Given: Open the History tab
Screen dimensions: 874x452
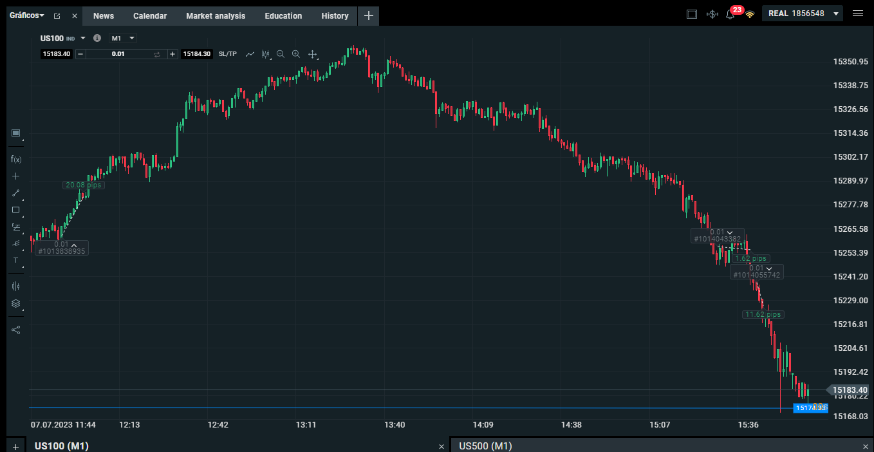Looking at the screenshot, I should pos(335,16).
